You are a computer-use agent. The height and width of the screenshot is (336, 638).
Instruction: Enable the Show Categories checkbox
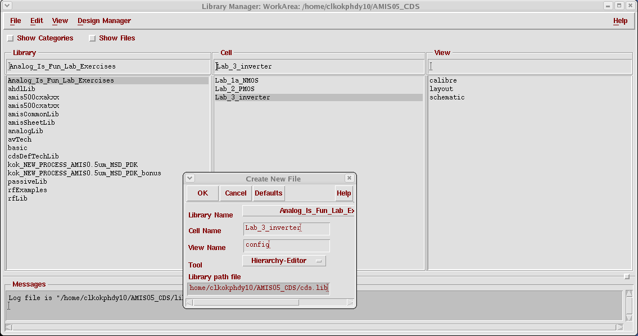tap(11, 38)
